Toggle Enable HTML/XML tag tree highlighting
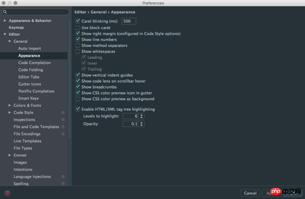The height and width of the screenshot is (199, 305). pos(78,109)
